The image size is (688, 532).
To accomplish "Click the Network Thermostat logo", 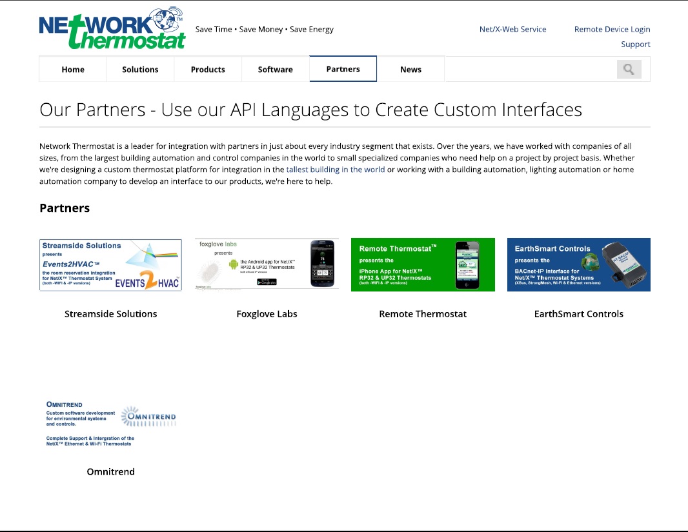I will tap(112, 28).
